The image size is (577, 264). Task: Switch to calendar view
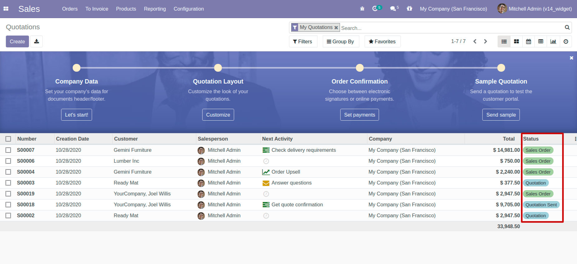click(529, 41)
